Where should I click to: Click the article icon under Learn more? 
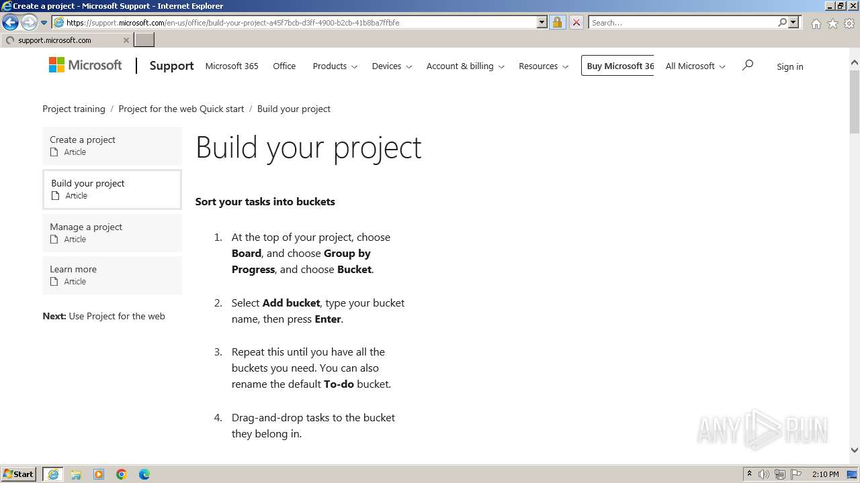[54, 282]
